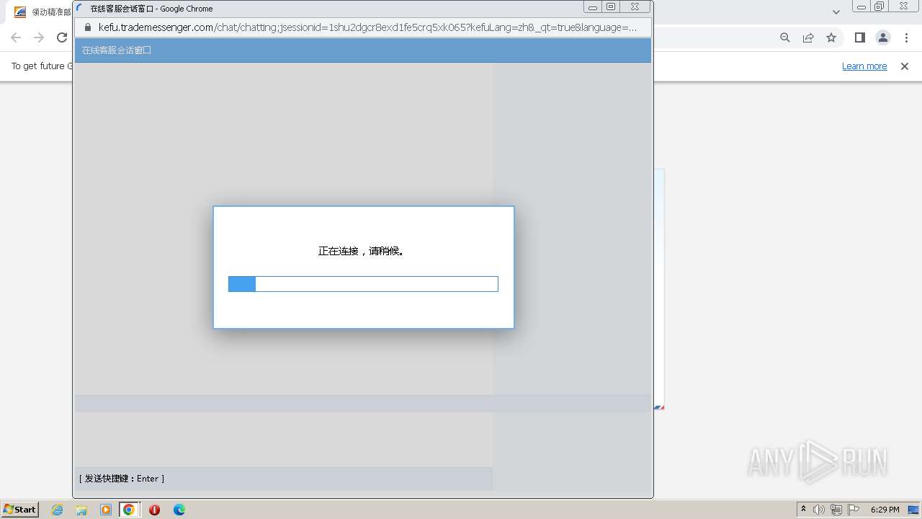Reload page in main Chrome window
This screenshot has width=922, height=519.
point(62,37)
